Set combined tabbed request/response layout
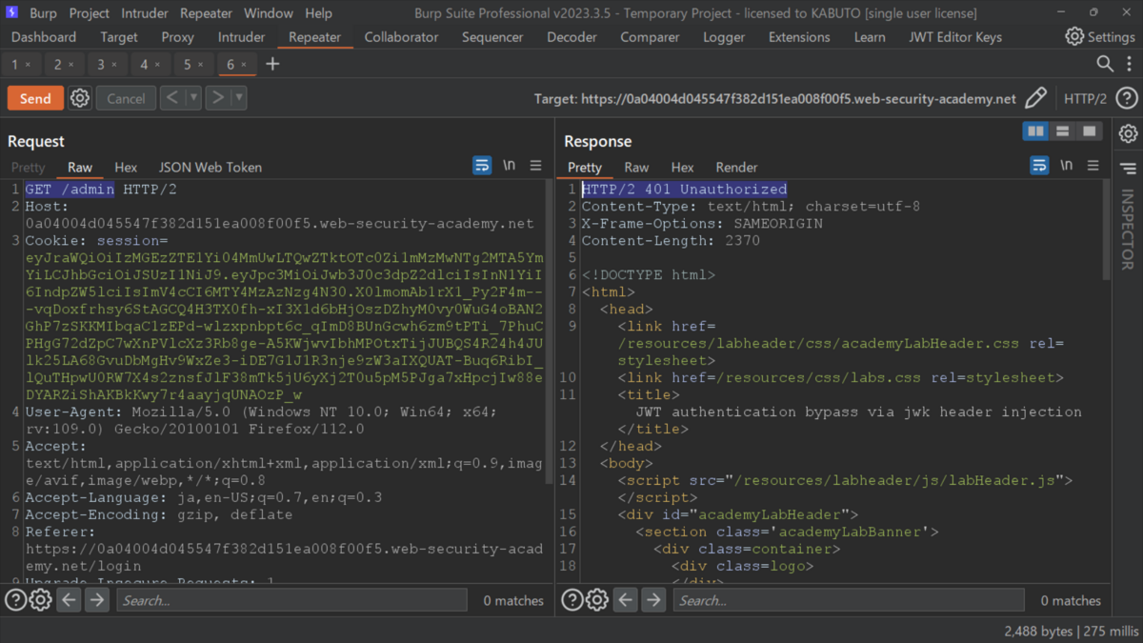 point(1089,131)
